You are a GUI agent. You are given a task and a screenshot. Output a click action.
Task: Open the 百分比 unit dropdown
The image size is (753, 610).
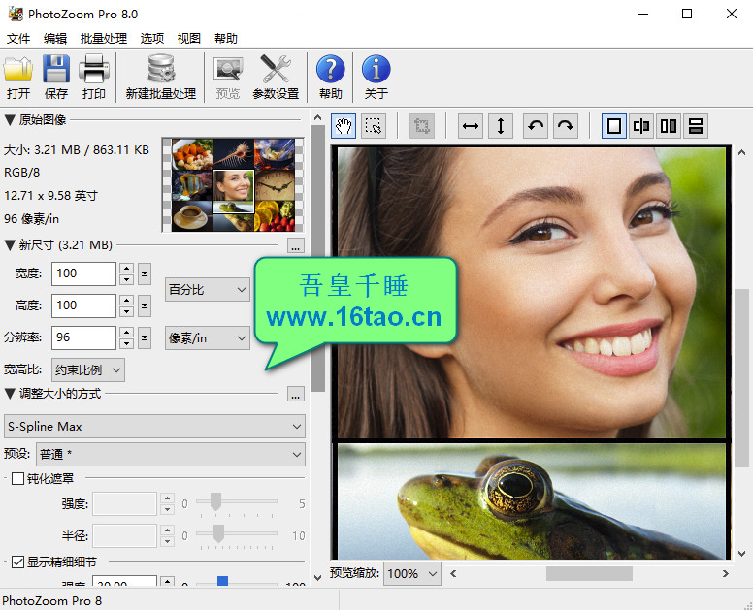208,289
